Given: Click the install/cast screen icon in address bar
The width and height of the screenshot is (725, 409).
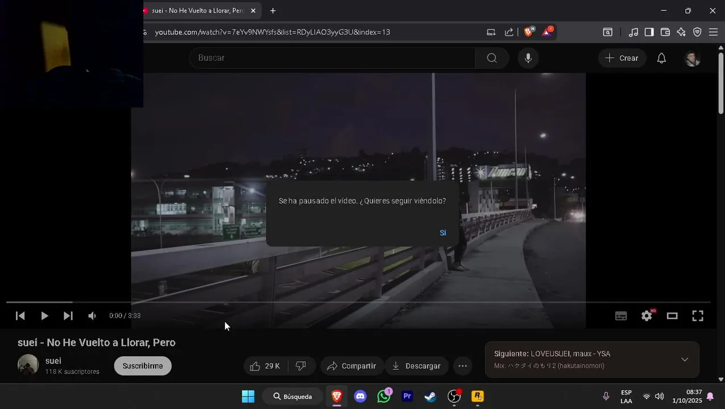Looking at the screenshot, I should pos(491,32).
